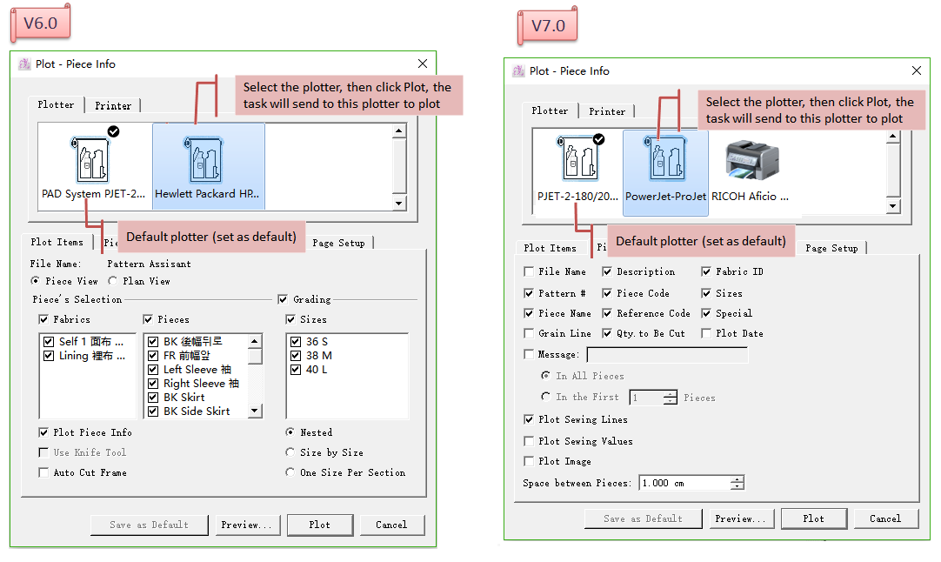Switch to the Printer tab in V6.0
941x562 pixels.
coord(113,106)
